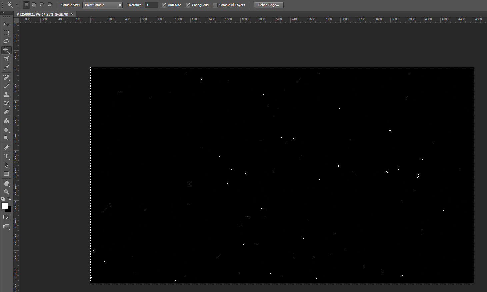
Task: Open the foreground color picker
Action: click(4, 205)
